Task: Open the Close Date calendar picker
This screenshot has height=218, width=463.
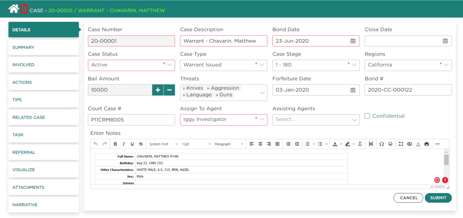Action: point(445,41)
